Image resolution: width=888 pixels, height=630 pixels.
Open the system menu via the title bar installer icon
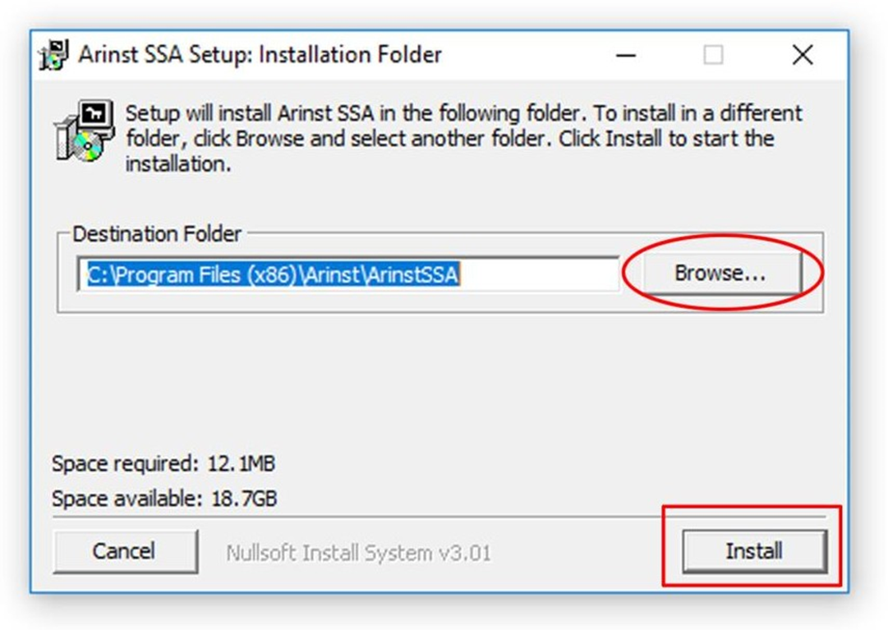[x=54, y=56]
